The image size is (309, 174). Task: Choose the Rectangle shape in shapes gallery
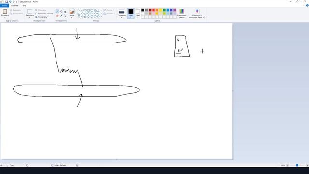click(x=88, y=10)
